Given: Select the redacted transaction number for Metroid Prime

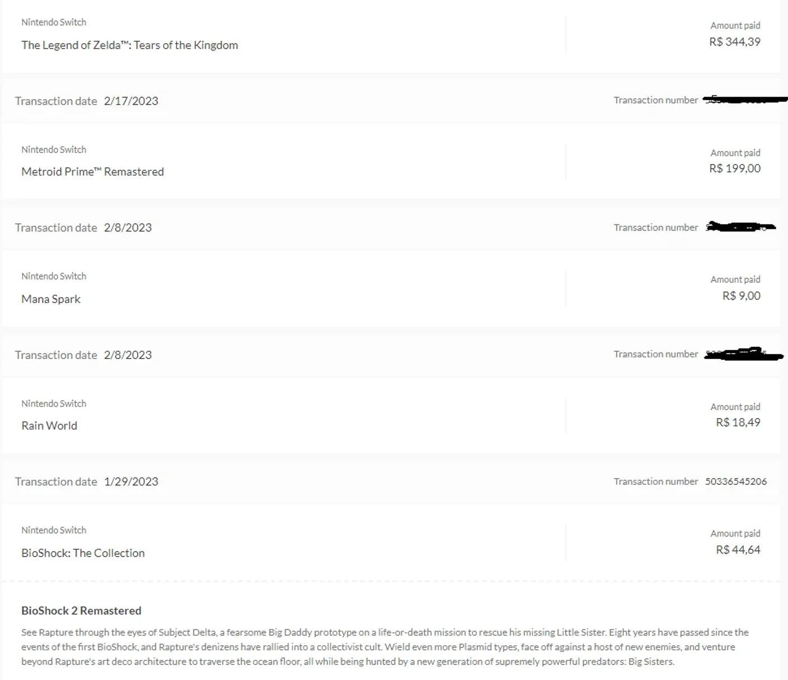Looking at the screenshot, I should click(x=745, y=100).
